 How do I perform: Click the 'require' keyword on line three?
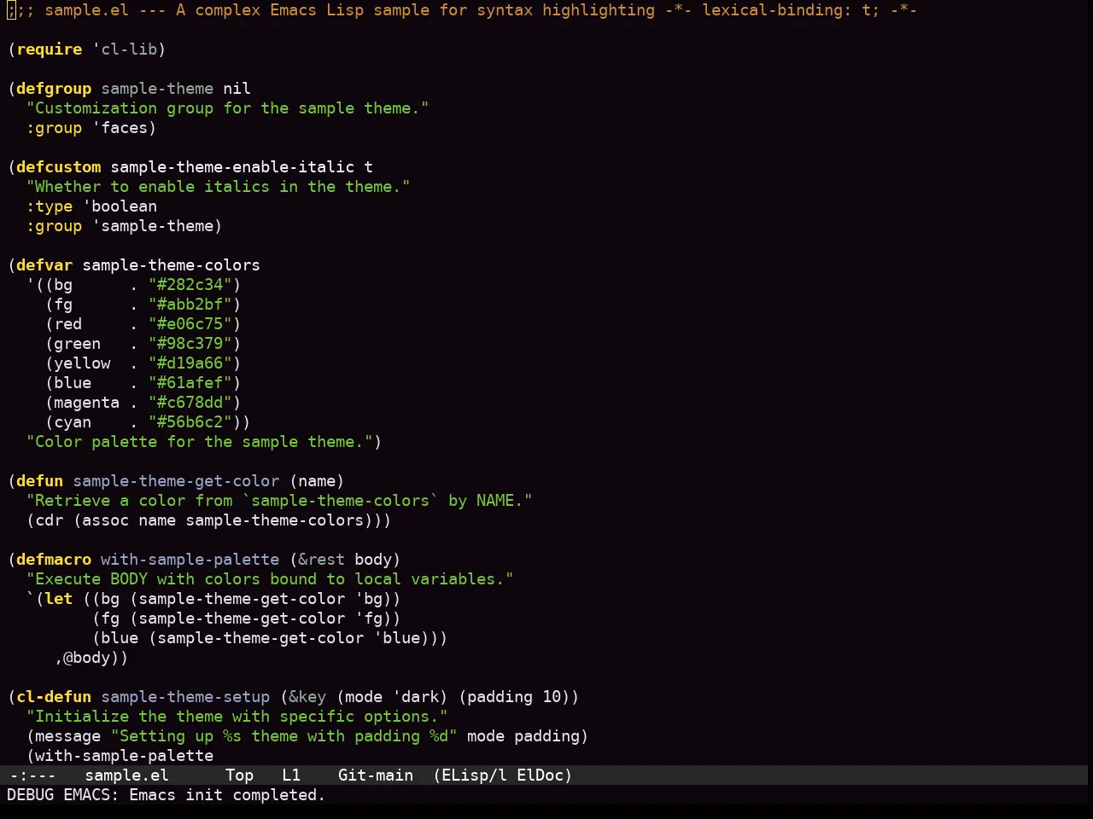50,49
